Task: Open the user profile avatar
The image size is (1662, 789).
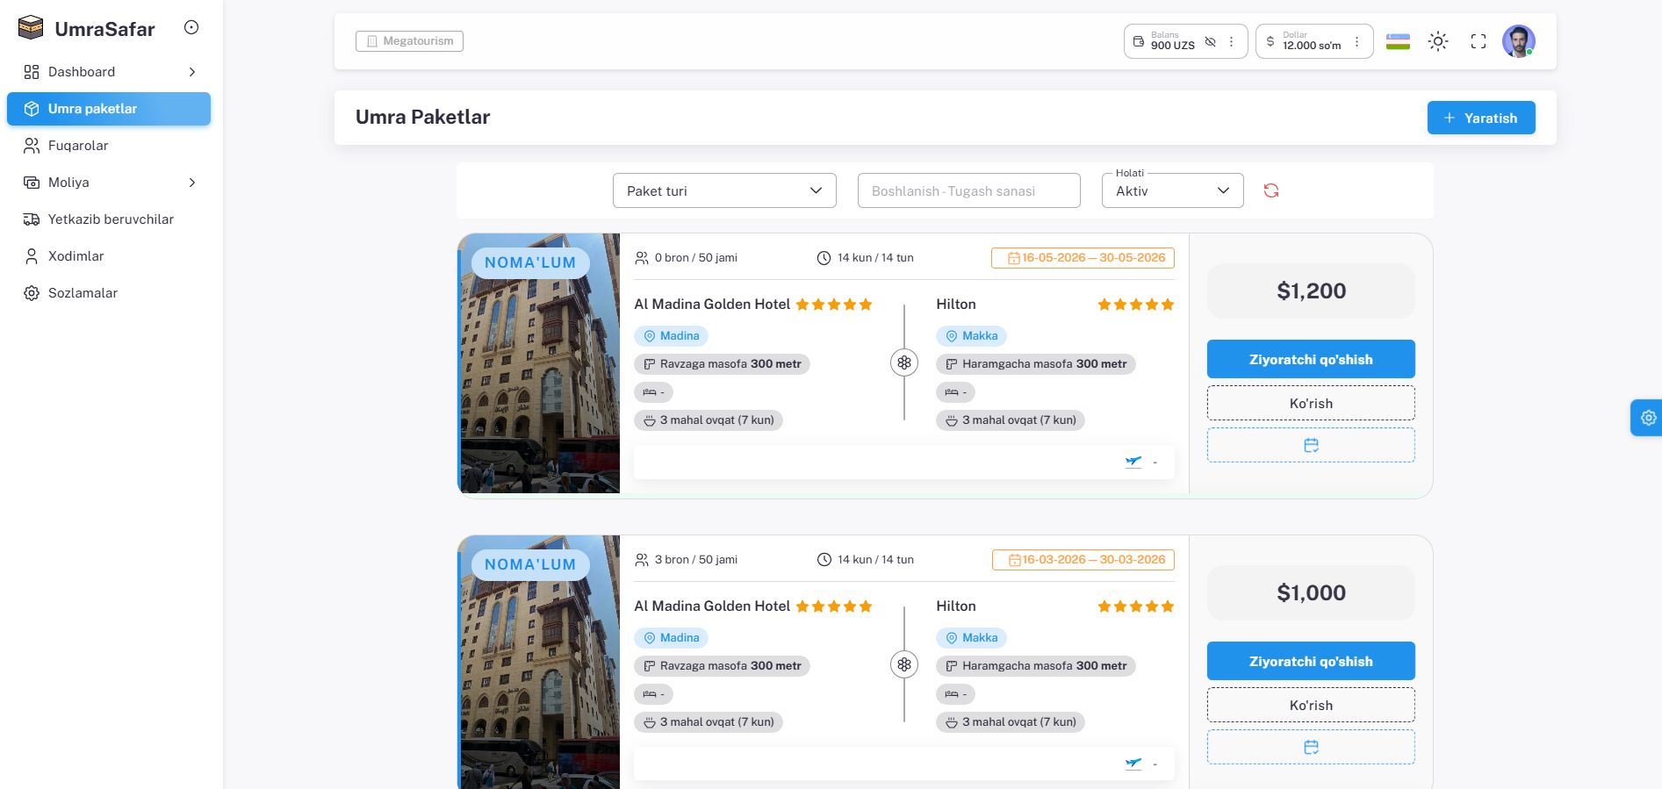Action: 1518,41
